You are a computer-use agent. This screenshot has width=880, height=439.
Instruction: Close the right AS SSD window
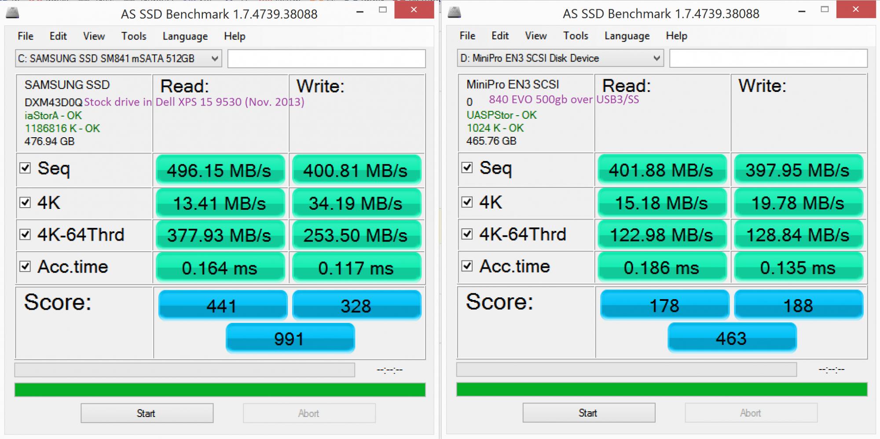click(x=856, y=9)
